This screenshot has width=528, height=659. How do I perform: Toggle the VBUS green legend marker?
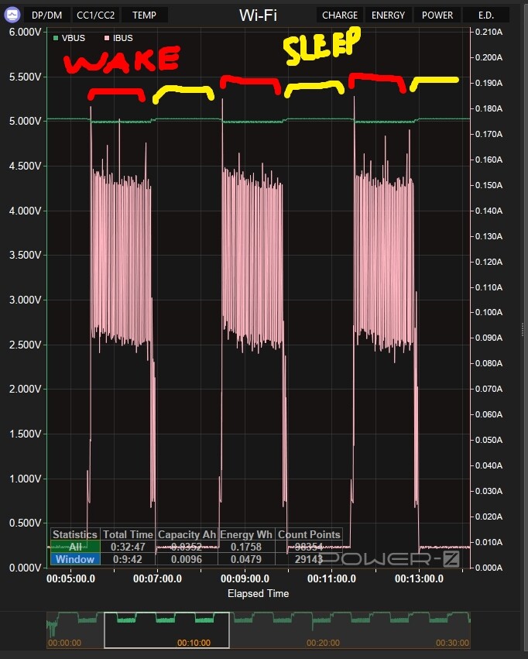click(56, 37)
